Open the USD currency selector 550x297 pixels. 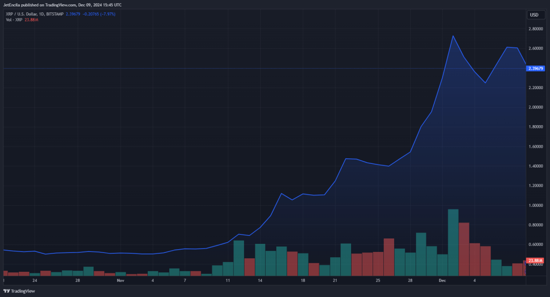[x=535, y=15]
